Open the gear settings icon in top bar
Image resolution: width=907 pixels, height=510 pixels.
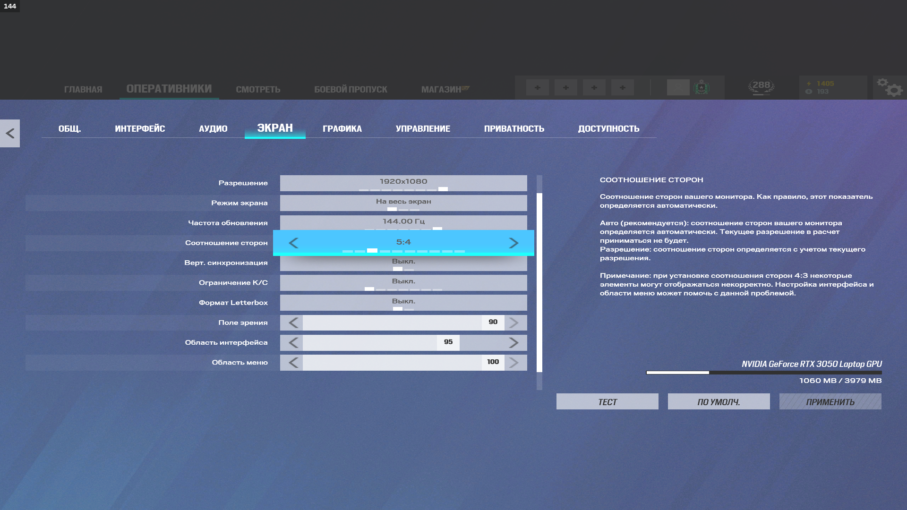tap(890, 87)
